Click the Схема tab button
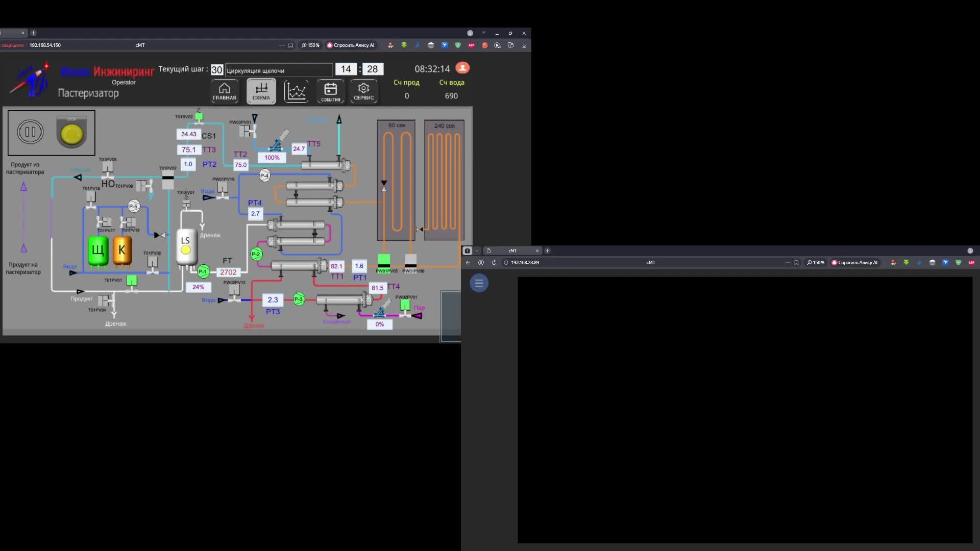Viewport: 980px width, 551px height. pyautogui.click(x=261, y=91)
